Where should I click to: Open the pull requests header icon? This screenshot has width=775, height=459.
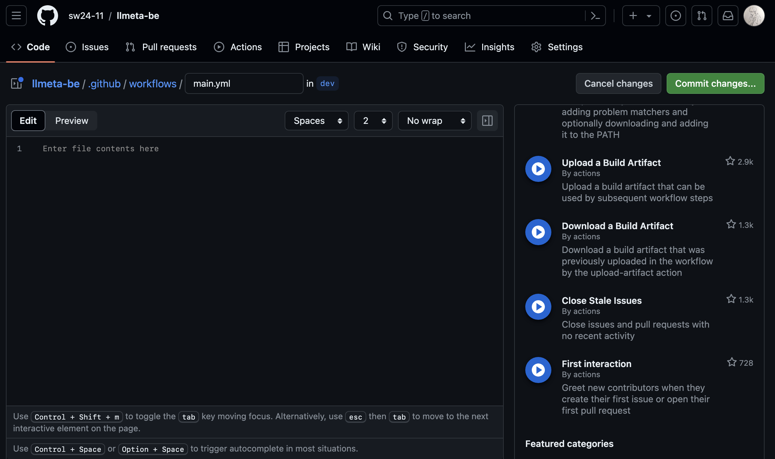tap(702, 16)
